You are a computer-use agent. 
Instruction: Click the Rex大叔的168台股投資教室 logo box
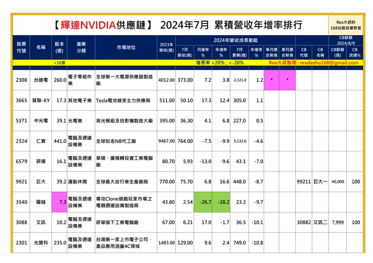point(346,25)
